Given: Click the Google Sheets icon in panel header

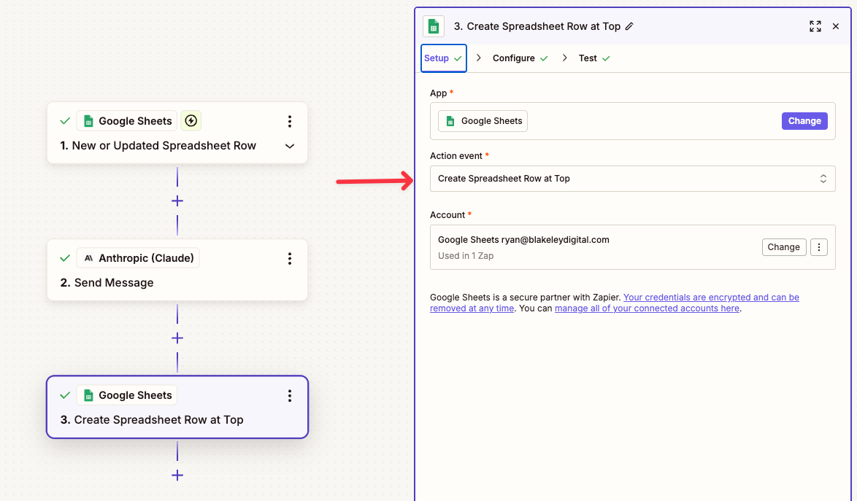Looking at the screenshot, I should tap(434, 26).
